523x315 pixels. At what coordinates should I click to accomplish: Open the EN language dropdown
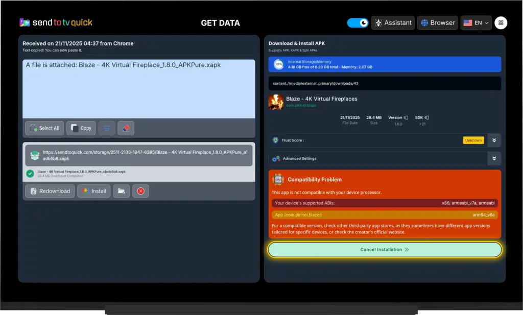[x=476, y=23]
